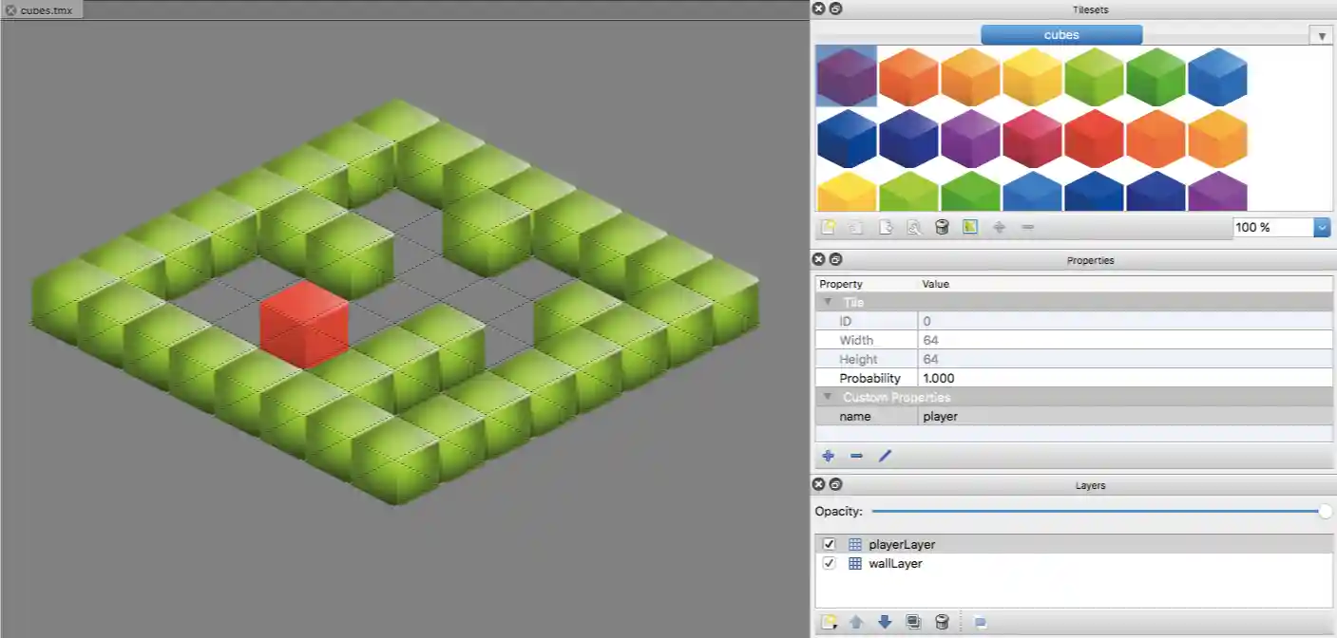Delete the tileset using the trash icon

[x=942, y=227]
